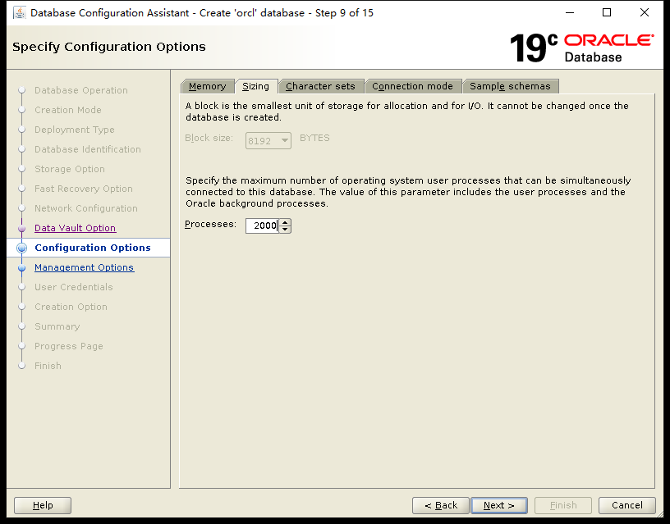Click the Storage Option step label

70,169
